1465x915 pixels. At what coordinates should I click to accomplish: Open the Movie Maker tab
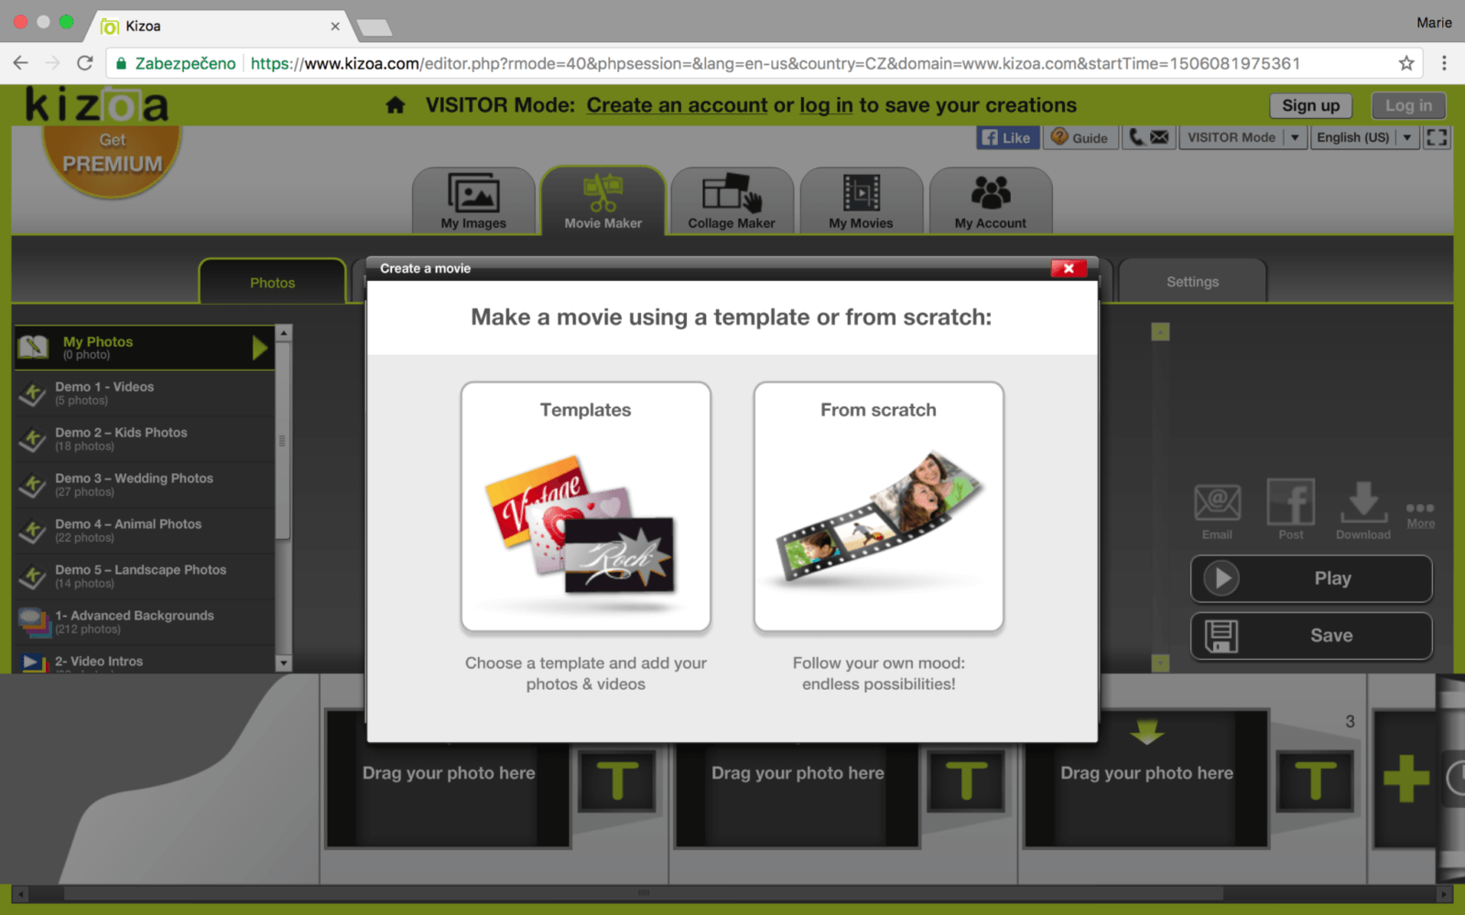click(602, 201)
